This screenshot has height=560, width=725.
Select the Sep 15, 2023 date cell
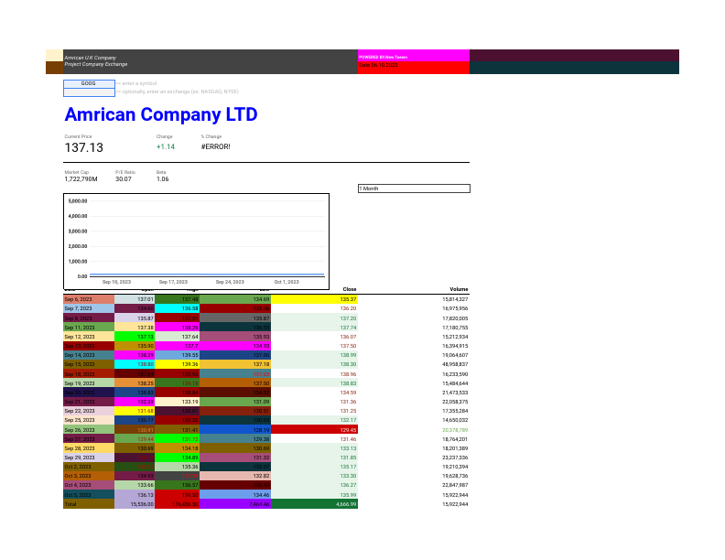(89, 364)
